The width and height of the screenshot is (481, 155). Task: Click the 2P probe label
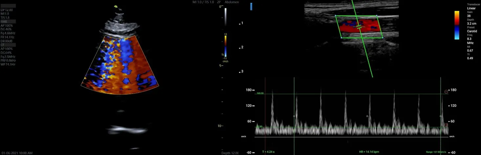(219, 2)
